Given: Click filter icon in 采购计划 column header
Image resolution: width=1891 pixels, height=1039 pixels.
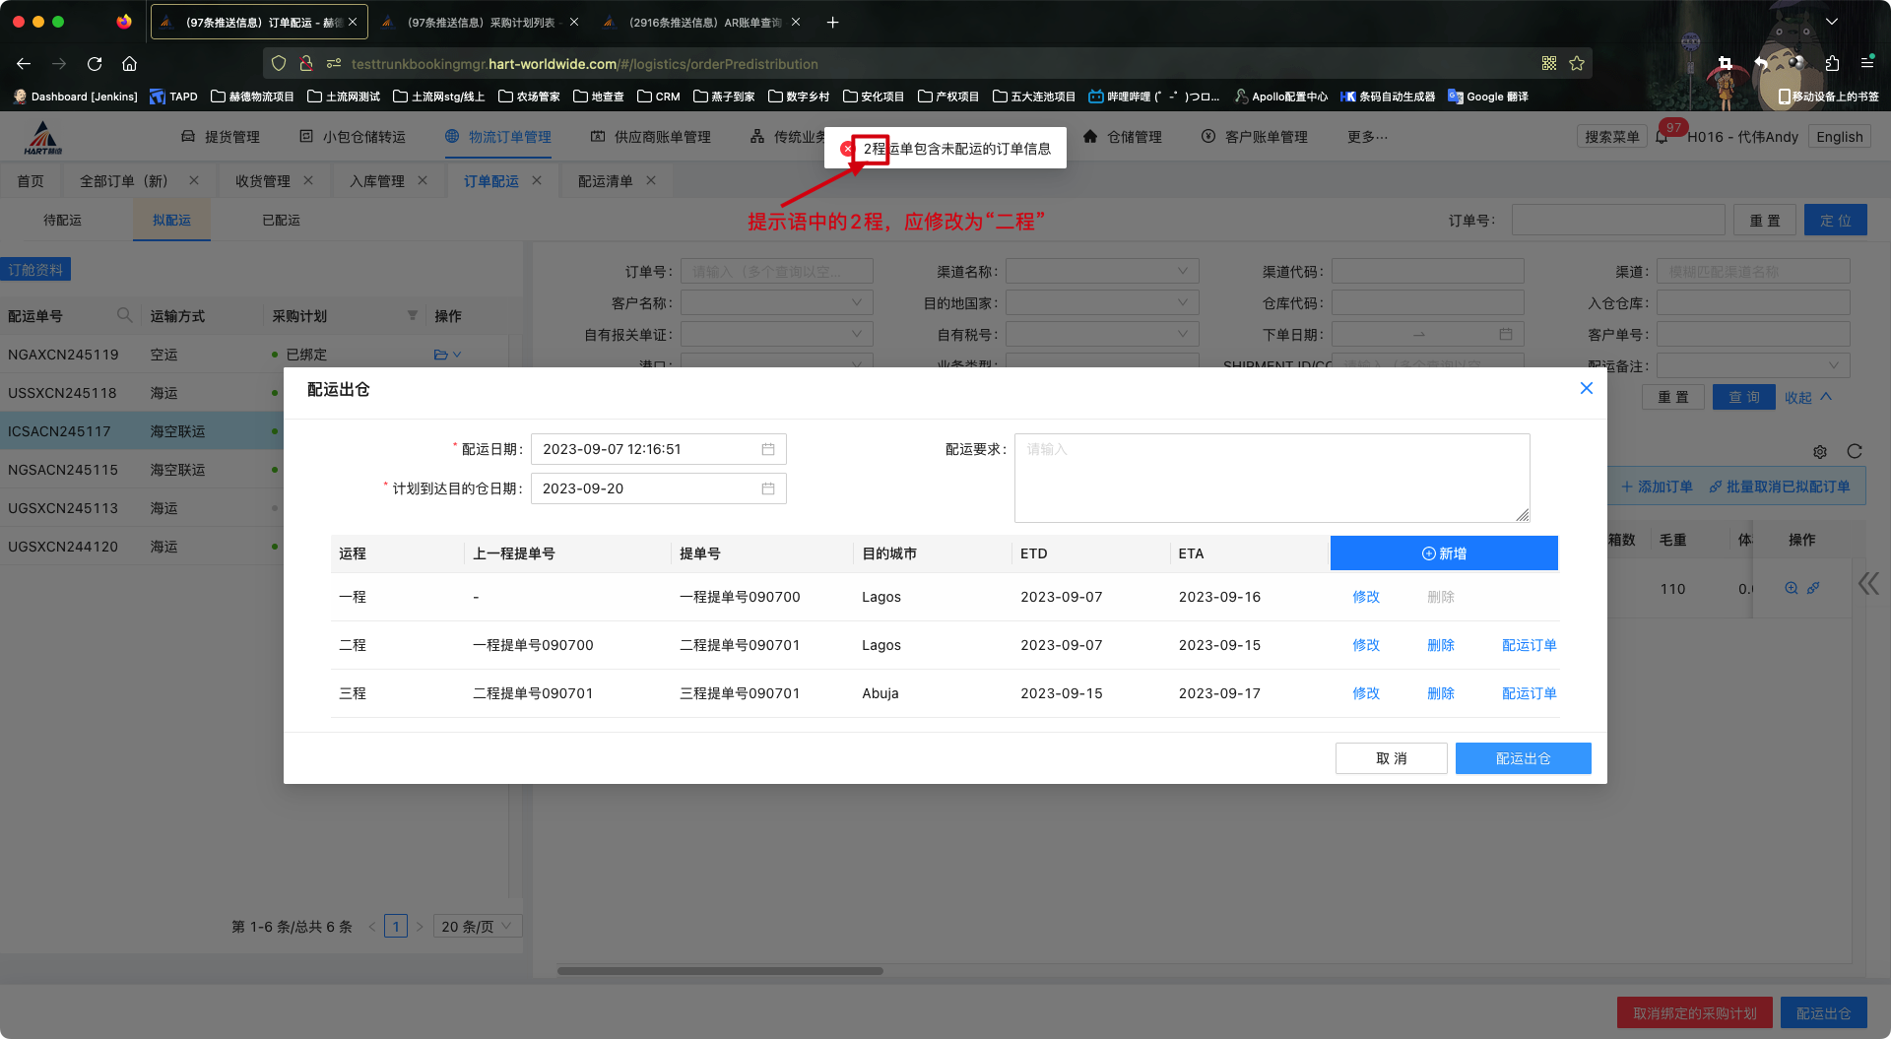Looking at the screenshot, I should (x=412, y=315).
